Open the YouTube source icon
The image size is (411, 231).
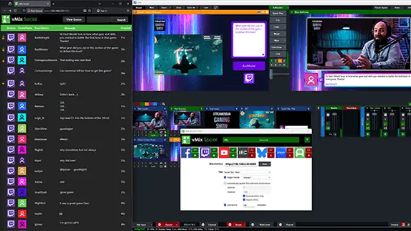pos(224,153)
